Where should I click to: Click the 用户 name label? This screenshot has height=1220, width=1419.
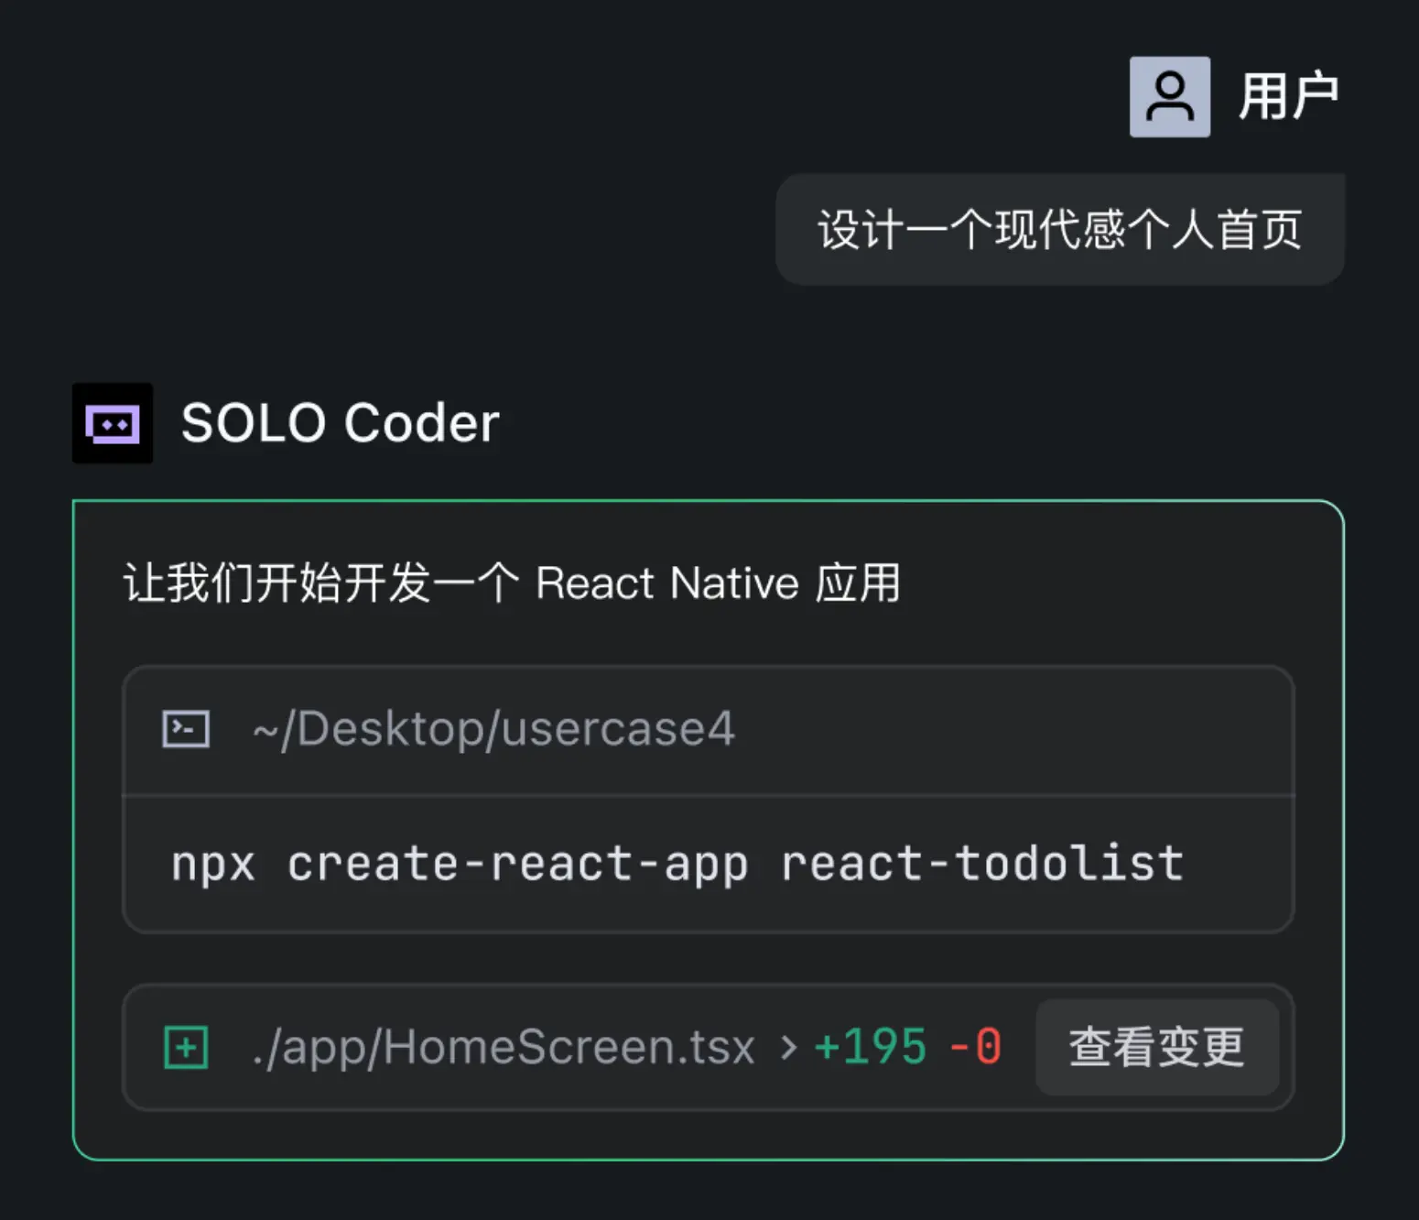[1288, 97]
